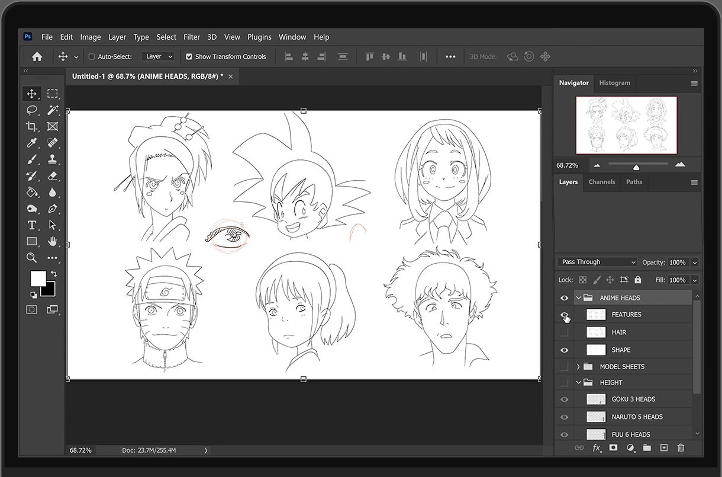Open the Pass Through blending mode dropdown
Image resolution: width=722 pixels, height=477 pixels.
(x=596, y=262)
